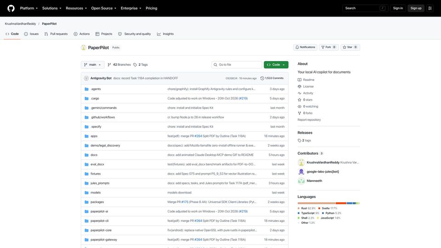This screenshot has height=248, width=441.
Task: Click the eye icon beside 0 watching
Action: coord(300,107)
